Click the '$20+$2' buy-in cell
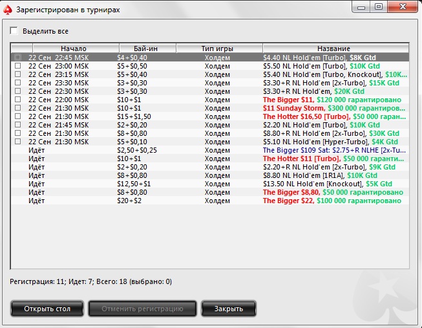422x328 pixels. (x=129, y=201)
